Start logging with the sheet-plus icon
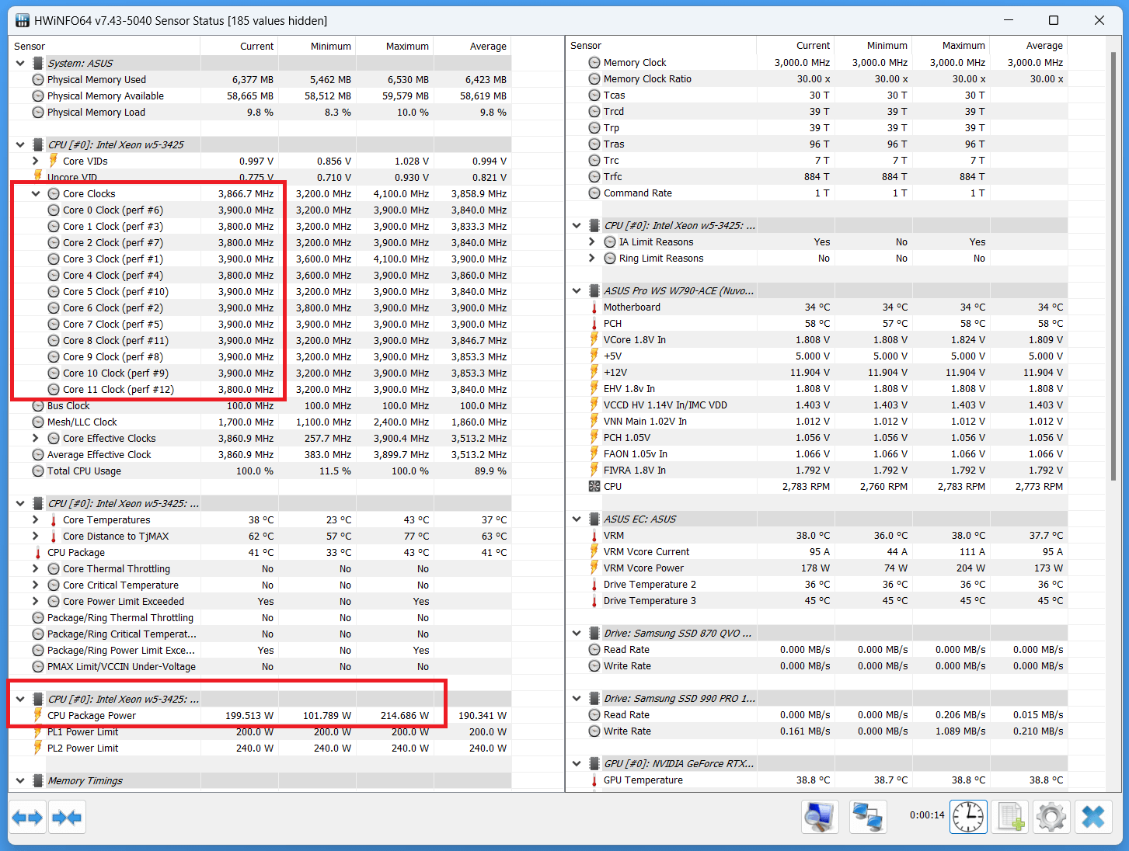The image size is (1129, 851). pyautogui.click(x=1011, y=817)
